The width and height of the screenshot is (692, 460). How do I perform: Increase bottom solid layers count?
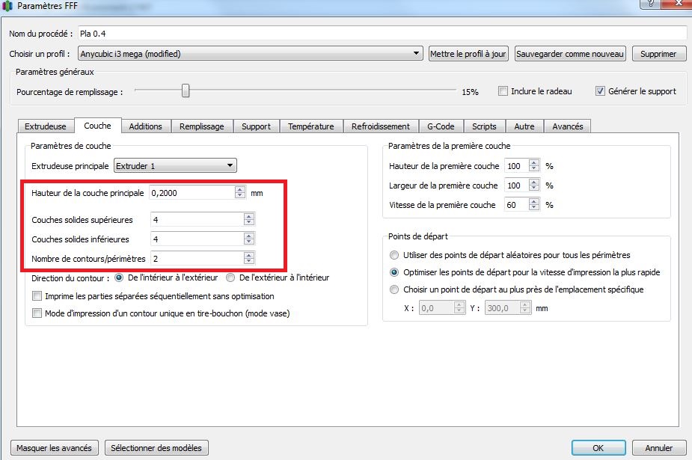point(249,236)
